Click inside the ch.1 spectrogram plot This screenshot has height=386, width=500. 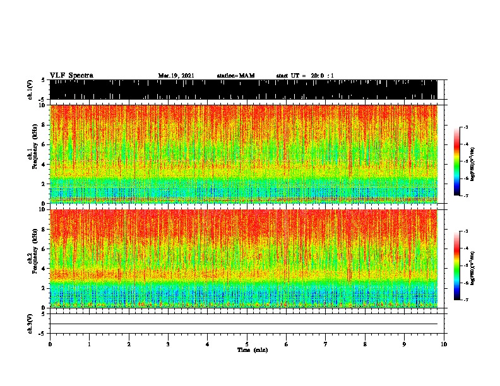(x=244, y=154)
